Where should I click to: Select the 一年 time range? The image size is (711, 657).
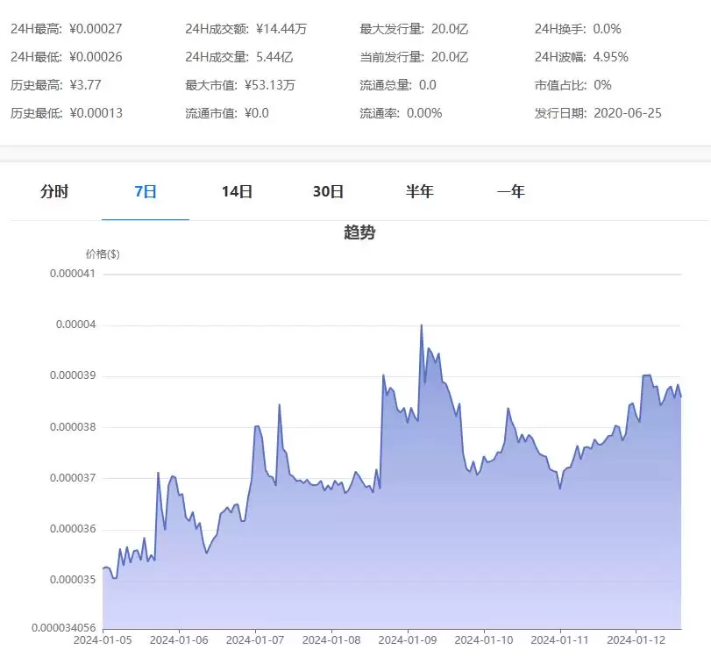(x=512, y=191)
